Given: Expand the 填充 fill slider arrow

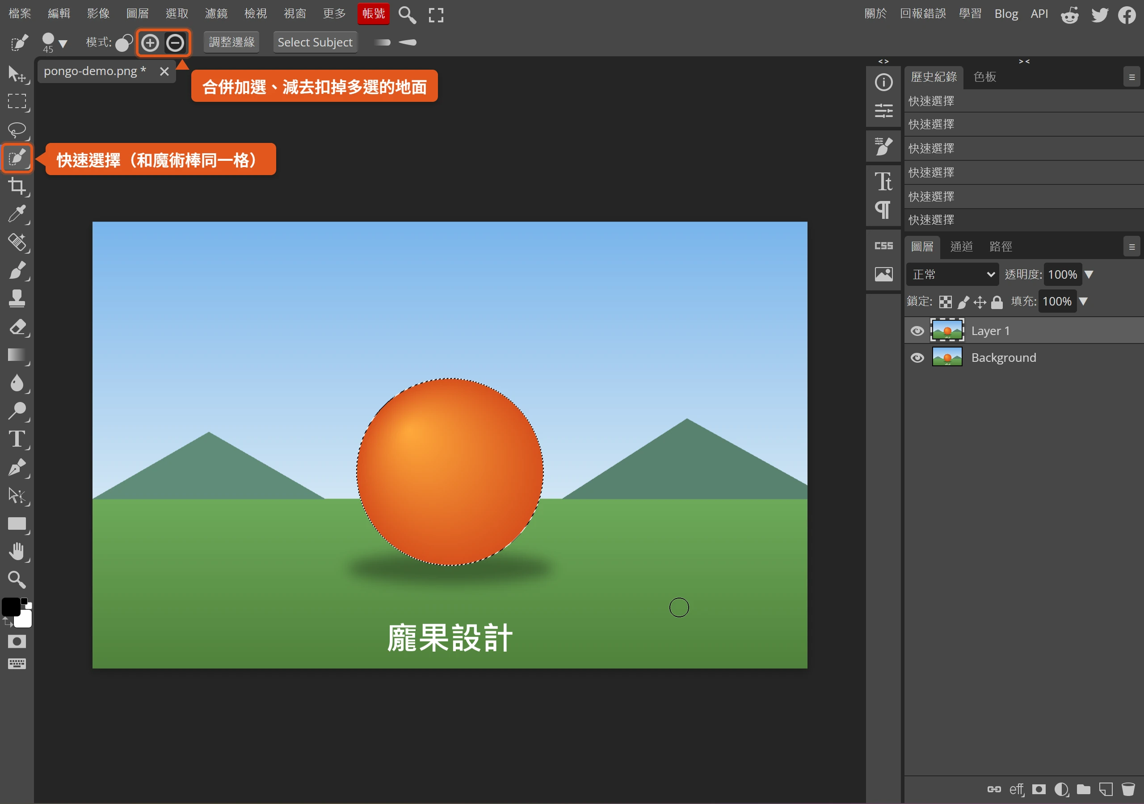Looking at the screenshot, I should click(x=1083, y=301).
